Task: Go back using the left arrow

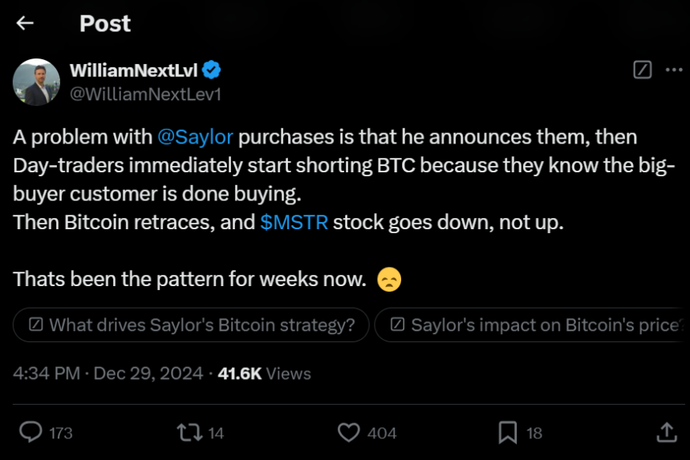Action: 25,23
